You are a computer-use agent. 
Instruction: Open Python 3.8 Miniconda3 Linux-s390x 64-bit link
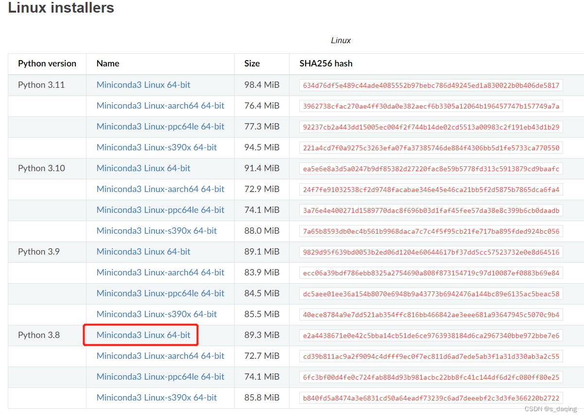(157, 398)
